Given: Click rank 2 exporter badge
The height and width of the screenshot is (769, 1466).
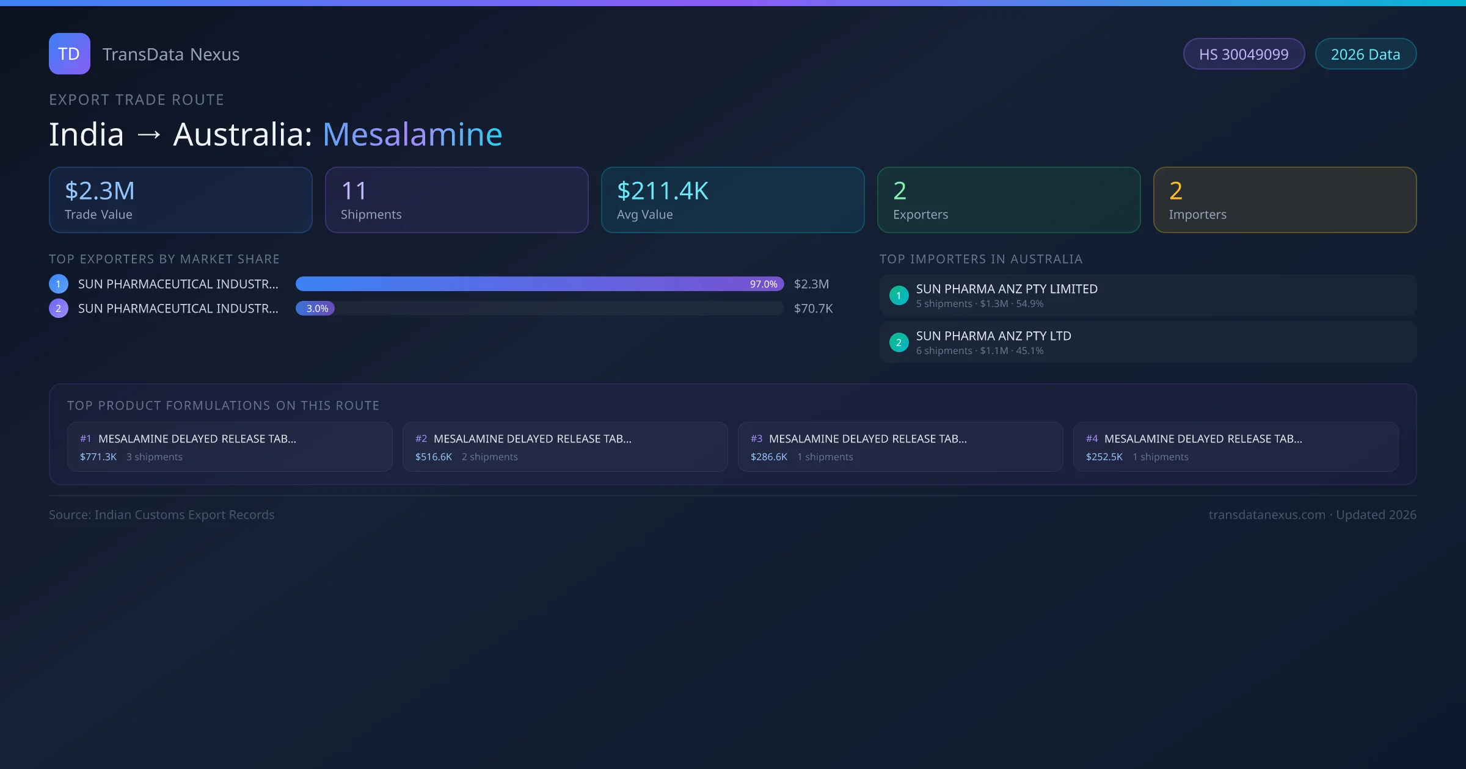Looking at the screenshot, I should [x=59, y=308].
